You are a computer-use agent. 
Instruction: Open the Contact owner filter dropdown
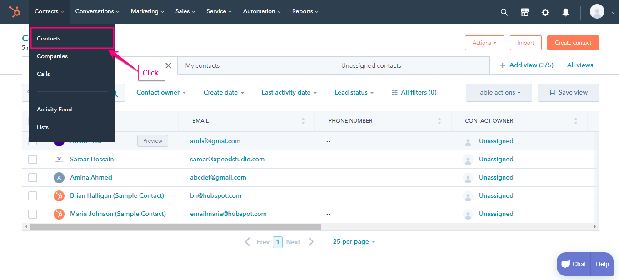[x=161, y=92]
